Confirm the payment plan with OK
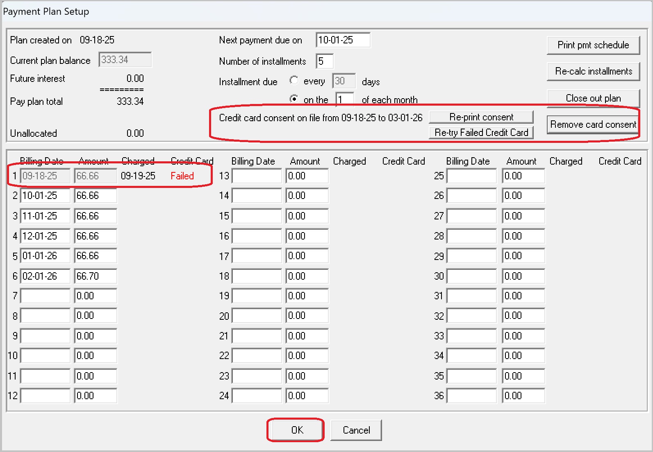This screenshot has height=452, width=653. coord(297,430)
